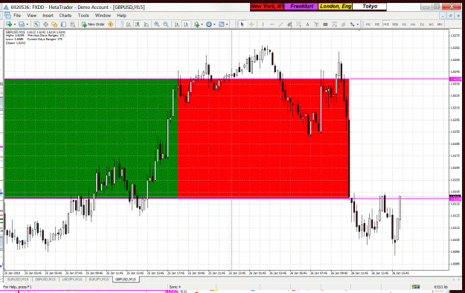Click the London, Eng session label
The width and height of the screenshot is (465, 293).
coord(336,6)
